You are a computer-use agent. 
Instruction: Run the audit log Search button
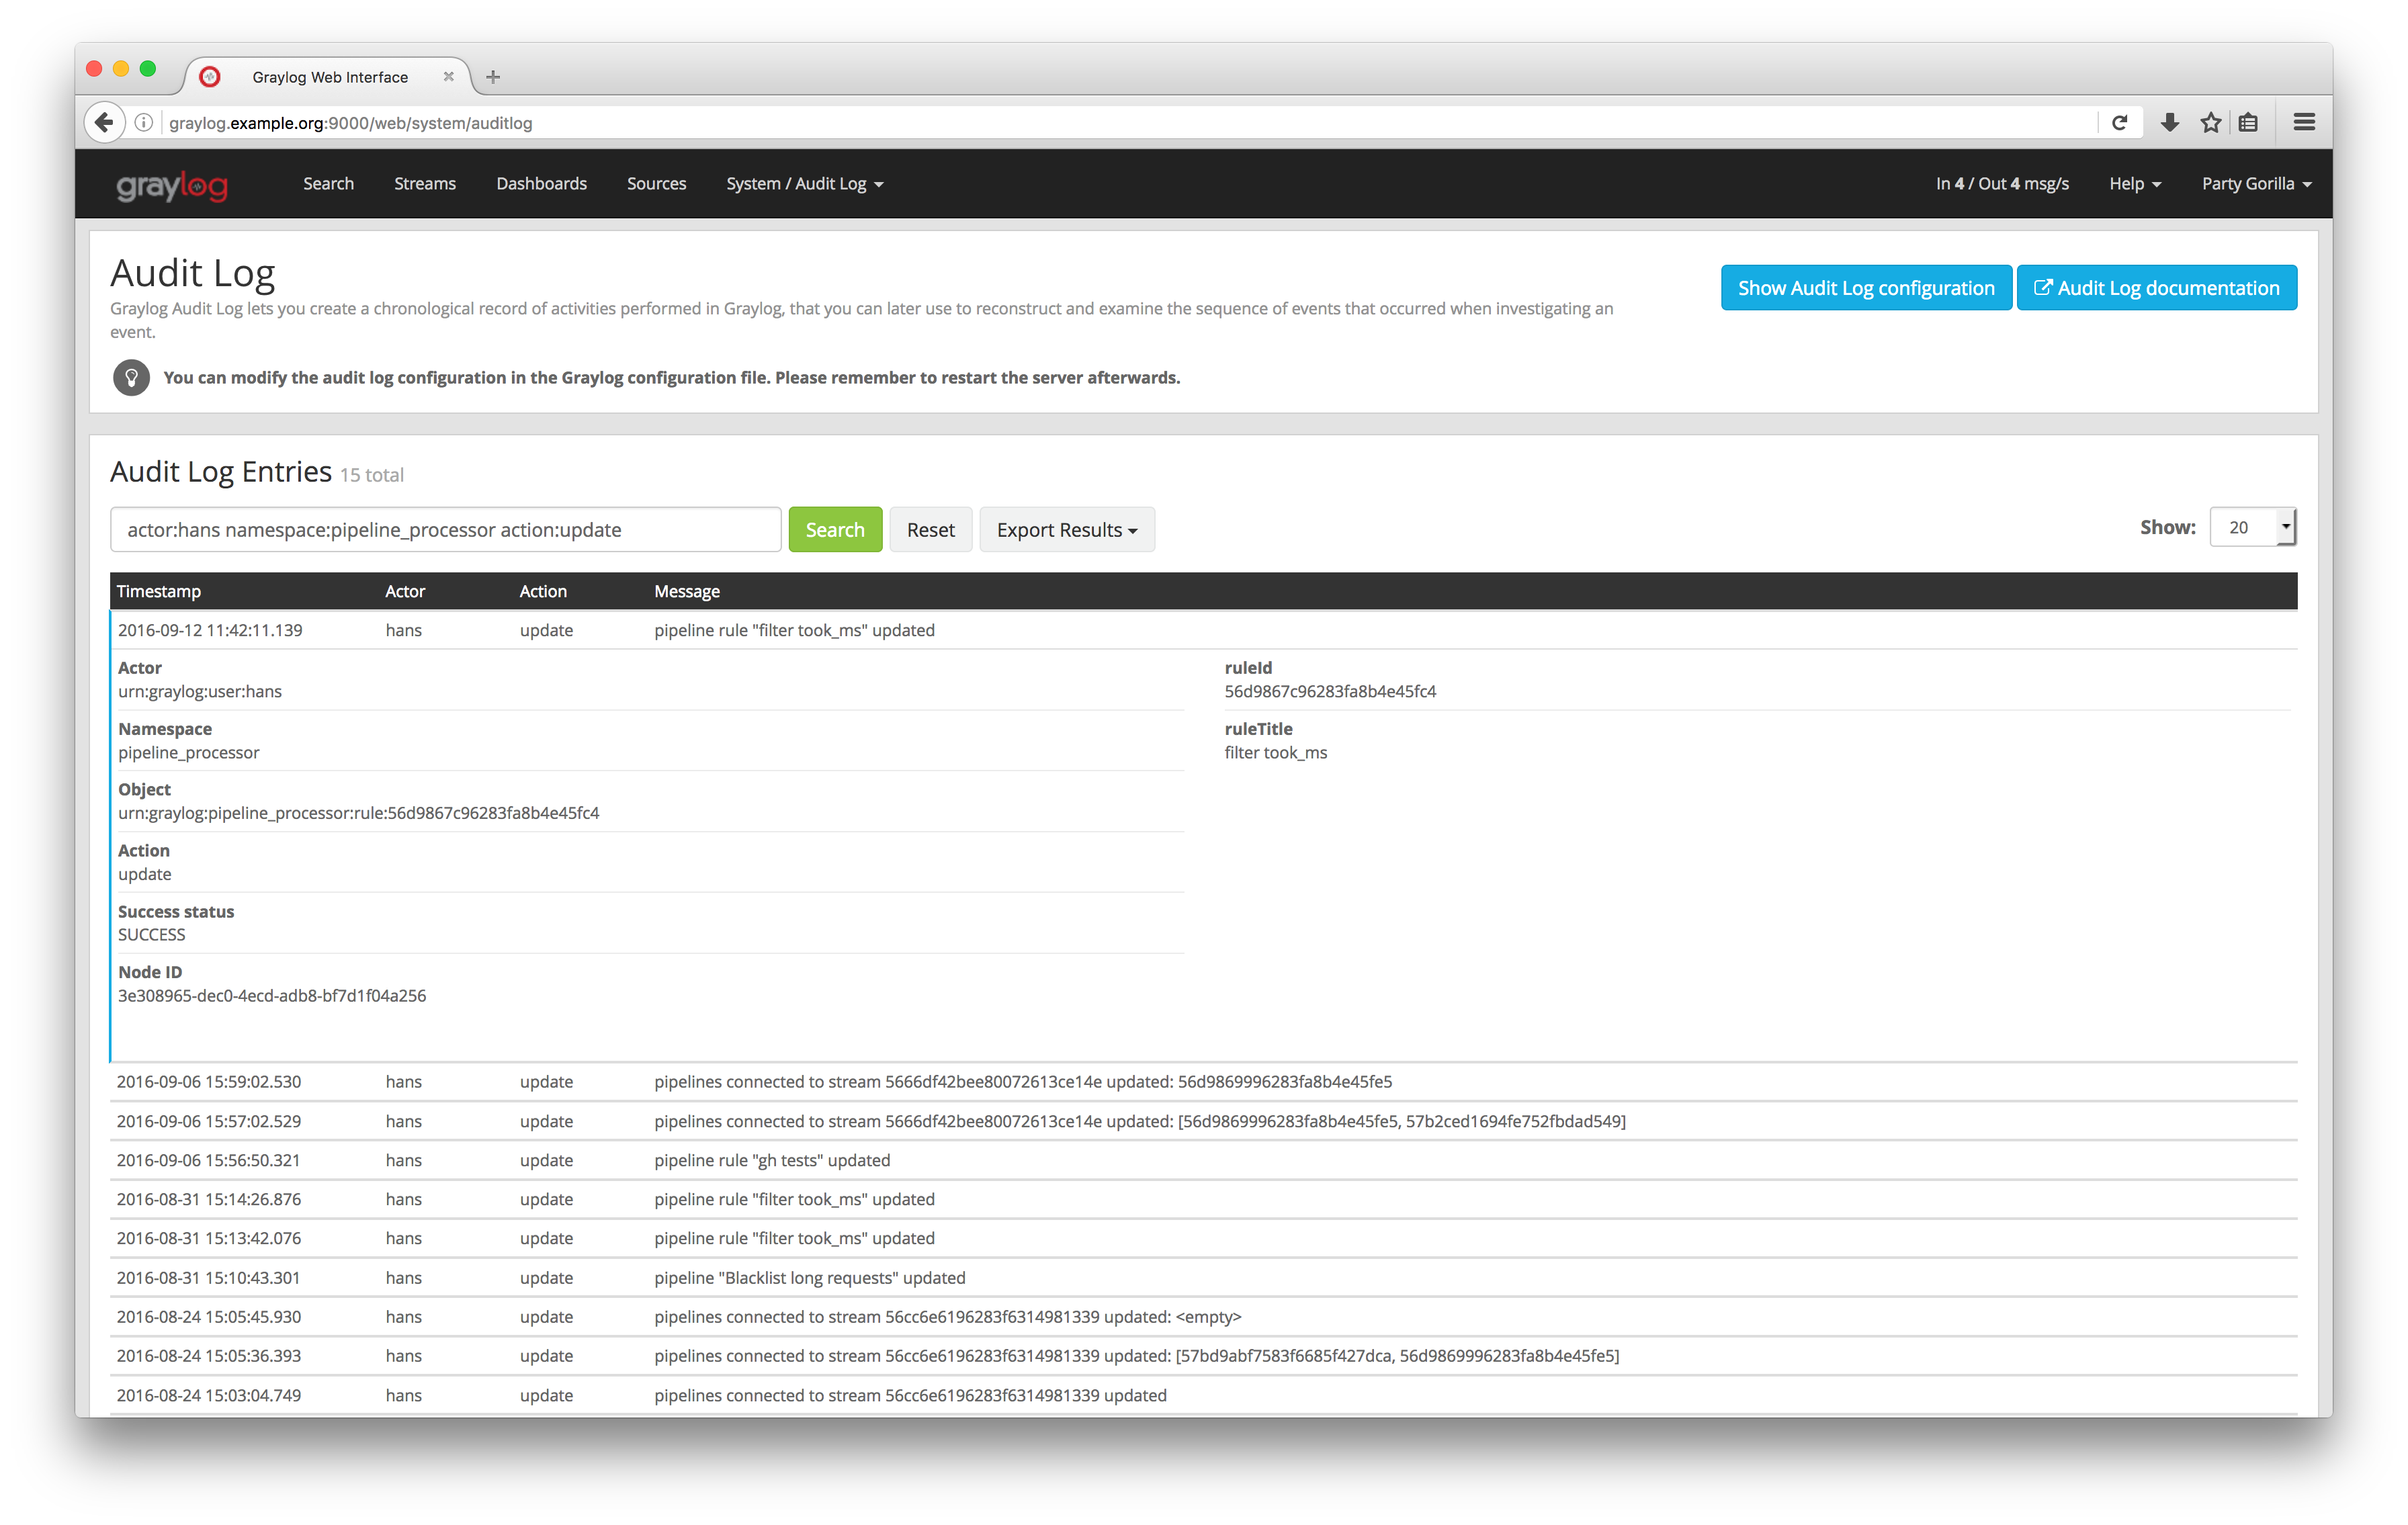tap(835, 530)
